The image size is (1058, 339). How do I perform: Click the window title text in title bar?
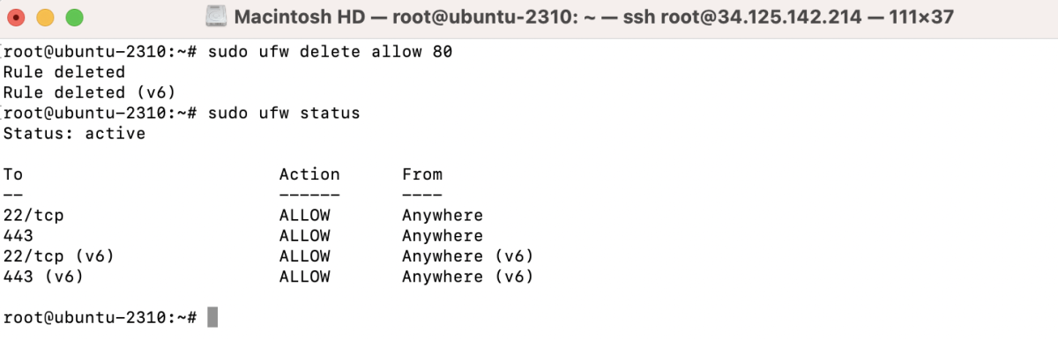pyautogui.click(x=595, y=17)
